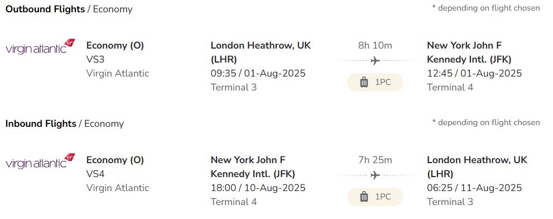Click outbound arrival time 12:45 / 01-Aug-2025

474,74
